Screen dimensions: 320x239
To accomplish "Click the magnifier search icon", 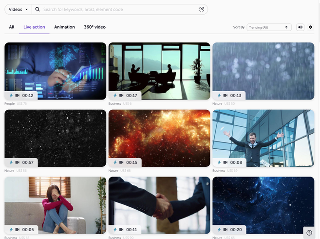I will click(38, 9).
